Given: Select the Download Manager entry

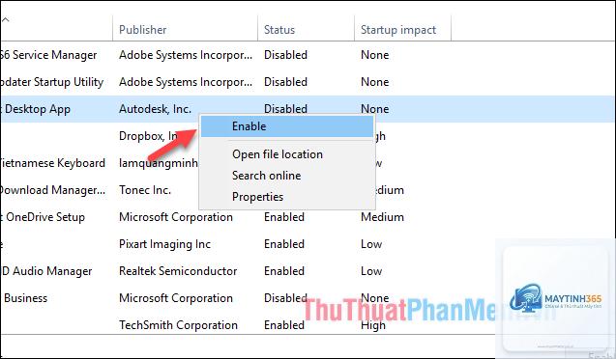Looking at the screenshot, I should [x=52, y=190].
